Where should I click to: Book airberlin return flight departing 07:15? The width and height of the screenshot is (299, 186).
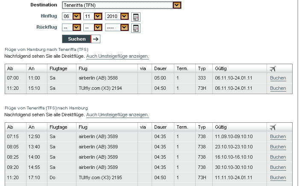pos(278,137)
